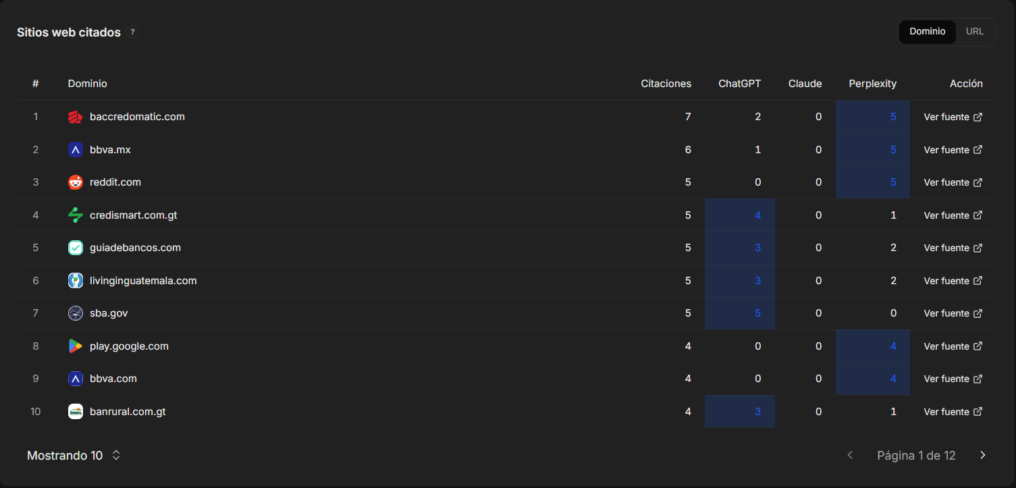Open Ver fuente for reddit.com
This screenshot has height=488, width=1016.
953,182
